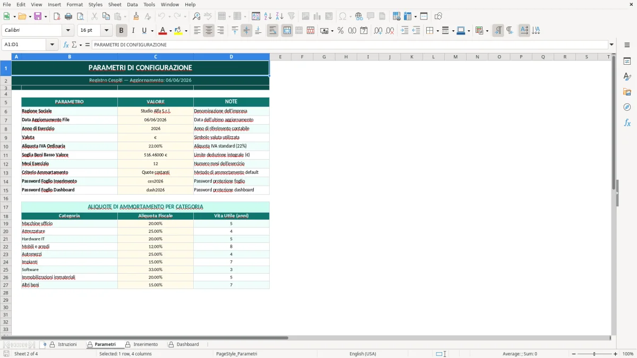Image resolution: width=637 pixels, height=358 pixels.
Task: Sort ascending A to Z icon
Action: click(268, 16)
